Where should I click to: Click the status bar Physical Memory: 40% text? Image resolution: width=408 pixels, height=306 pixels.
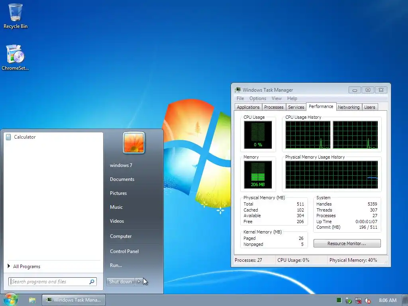(353, 260)
